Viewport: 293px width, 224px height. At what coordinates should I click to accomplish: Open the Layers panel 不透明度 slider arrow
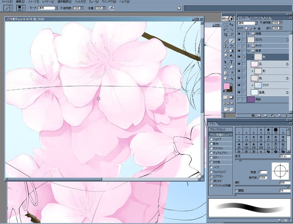pos(281,22)
